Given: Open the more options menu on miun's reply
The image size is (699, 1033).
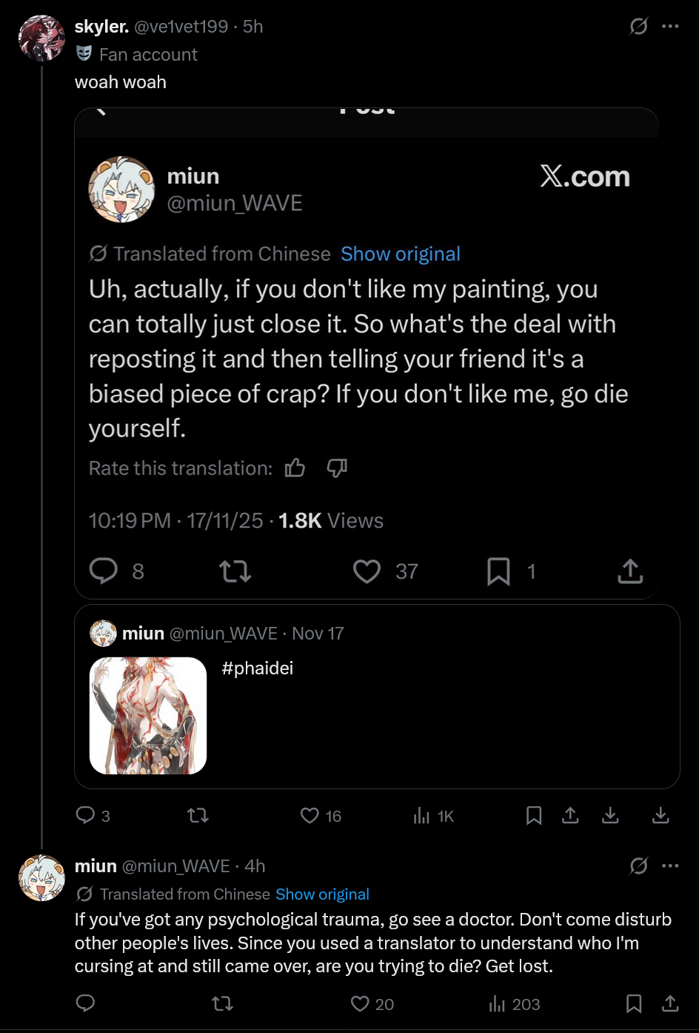Looking at the screenshot, I should coord(670,866).
